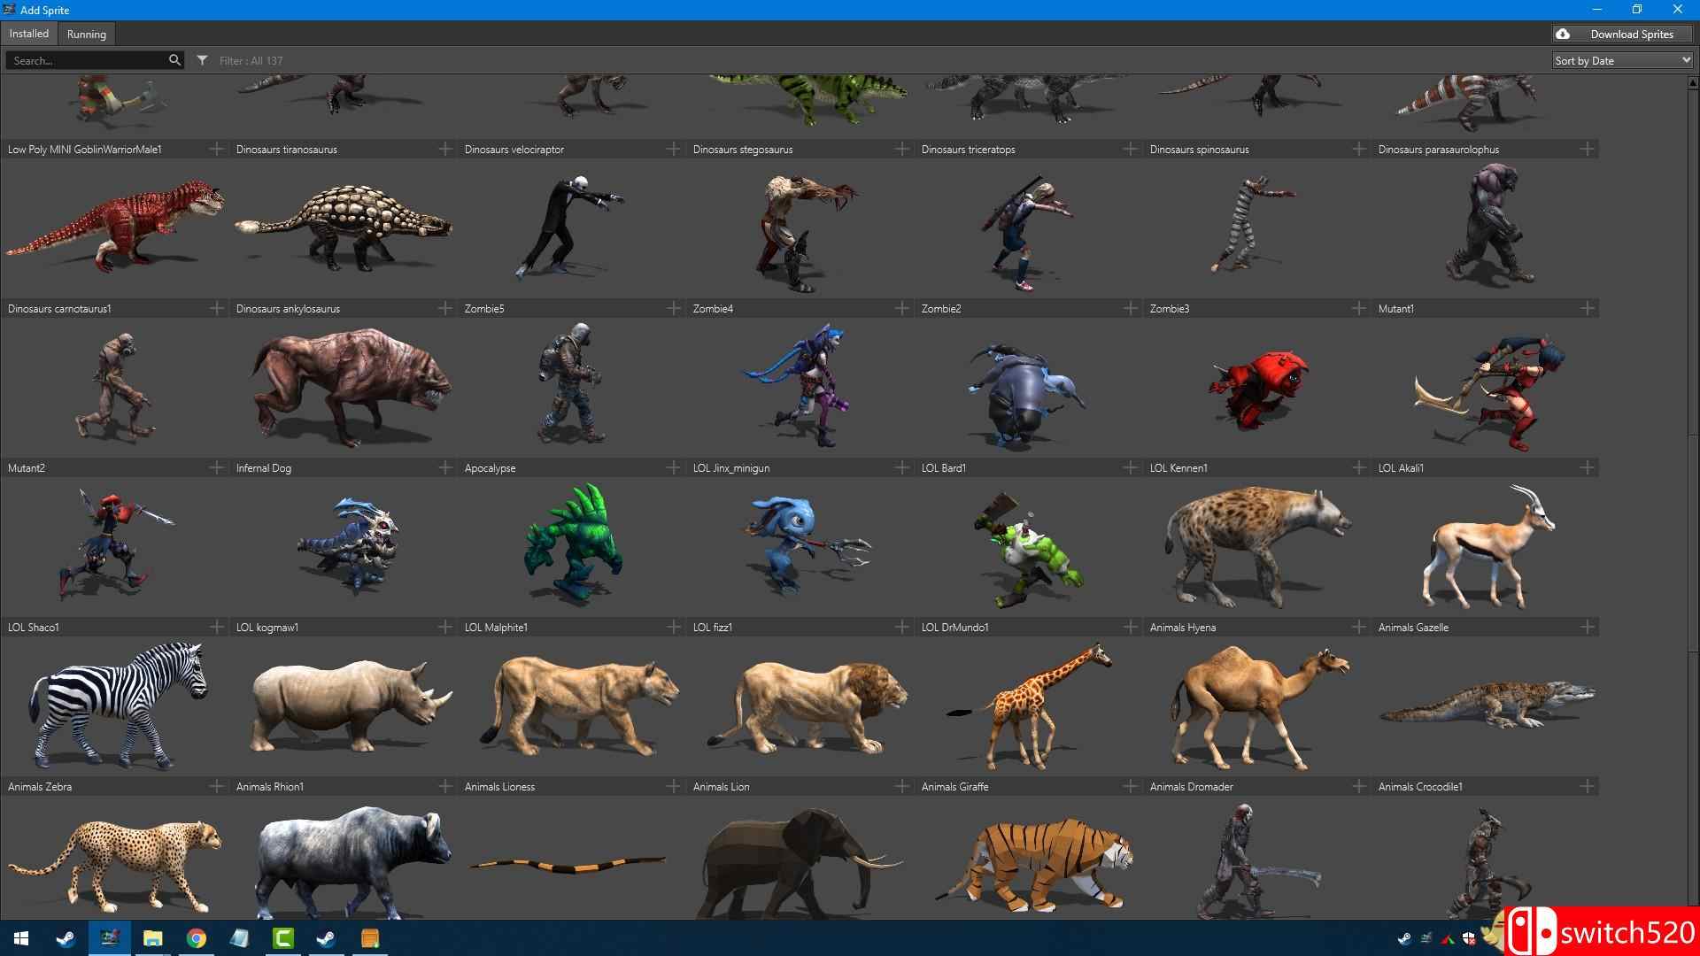This screenshot has width=1700, height=956.
Task: Select the Dinosaurs carnotaurus1 thumbnail
Action: (115, 227)
